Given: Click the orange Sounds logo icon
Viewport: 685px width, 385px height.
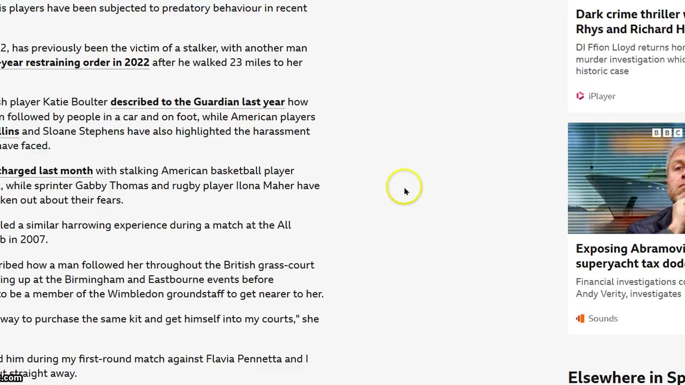Looking at the screenshot, I should tap(580, 319).
